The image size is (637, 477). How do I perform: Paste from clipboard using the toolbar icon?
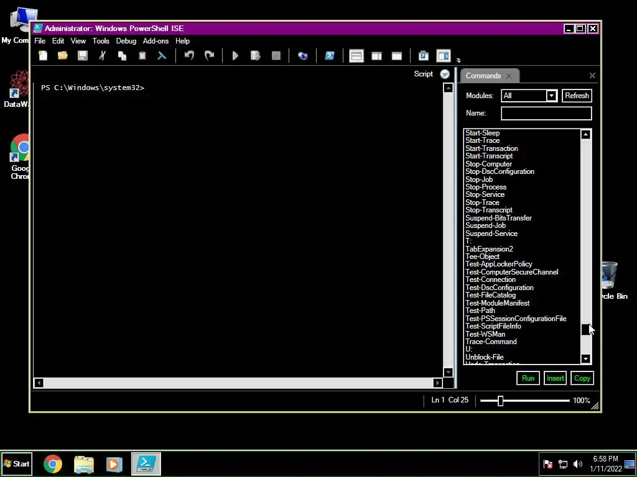(142, 55)
